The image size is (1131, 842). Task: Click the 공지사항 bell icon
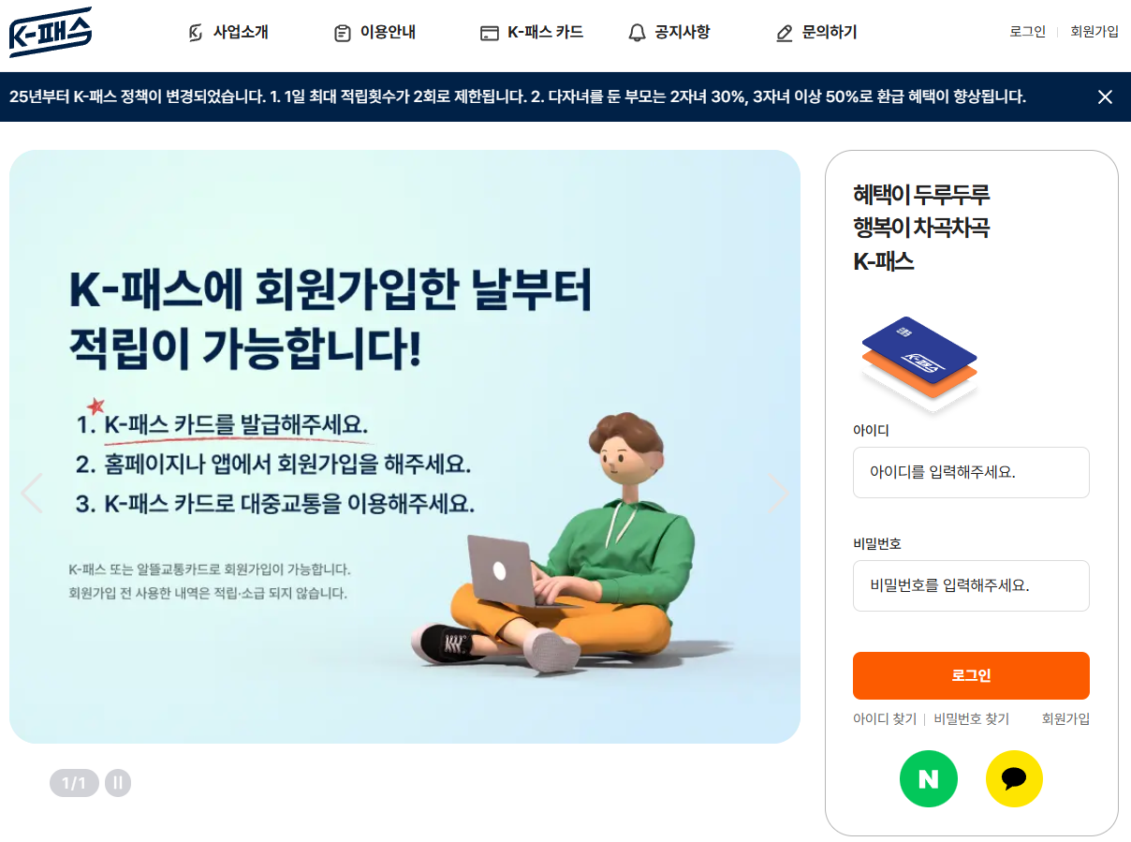click(637, 33)
